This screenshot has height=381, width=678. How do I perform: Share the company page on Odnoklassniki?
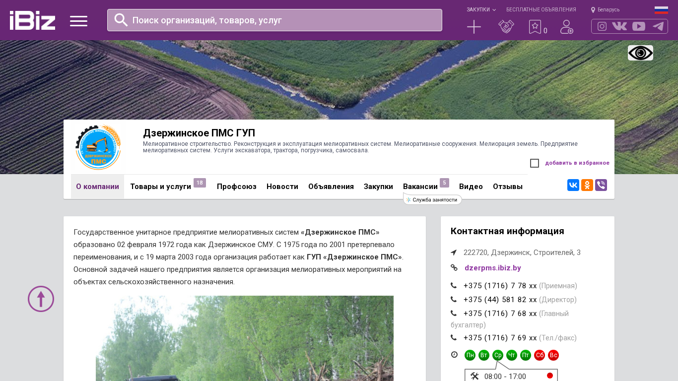click(x=587, y=185)
